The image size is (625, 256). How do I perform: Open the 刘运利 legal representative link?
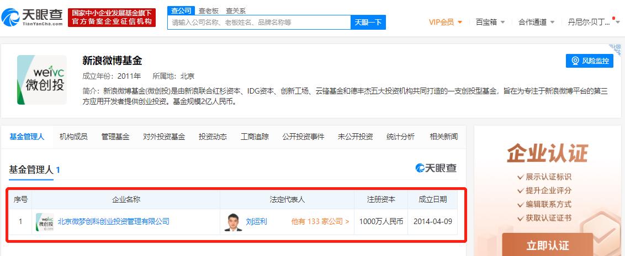256,221
